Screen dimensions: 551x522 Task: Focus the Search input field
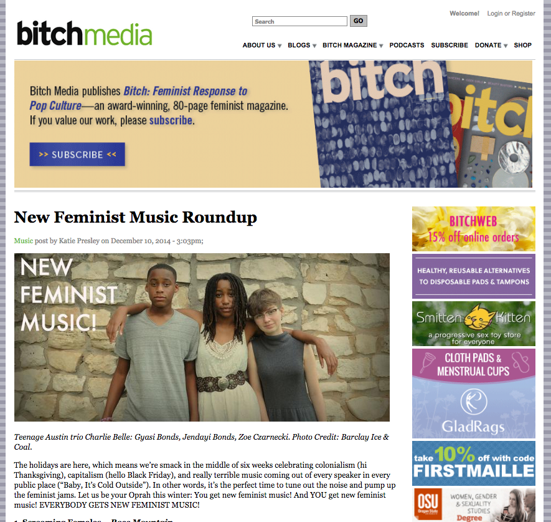pyautogui.click(x=299, y=21)
